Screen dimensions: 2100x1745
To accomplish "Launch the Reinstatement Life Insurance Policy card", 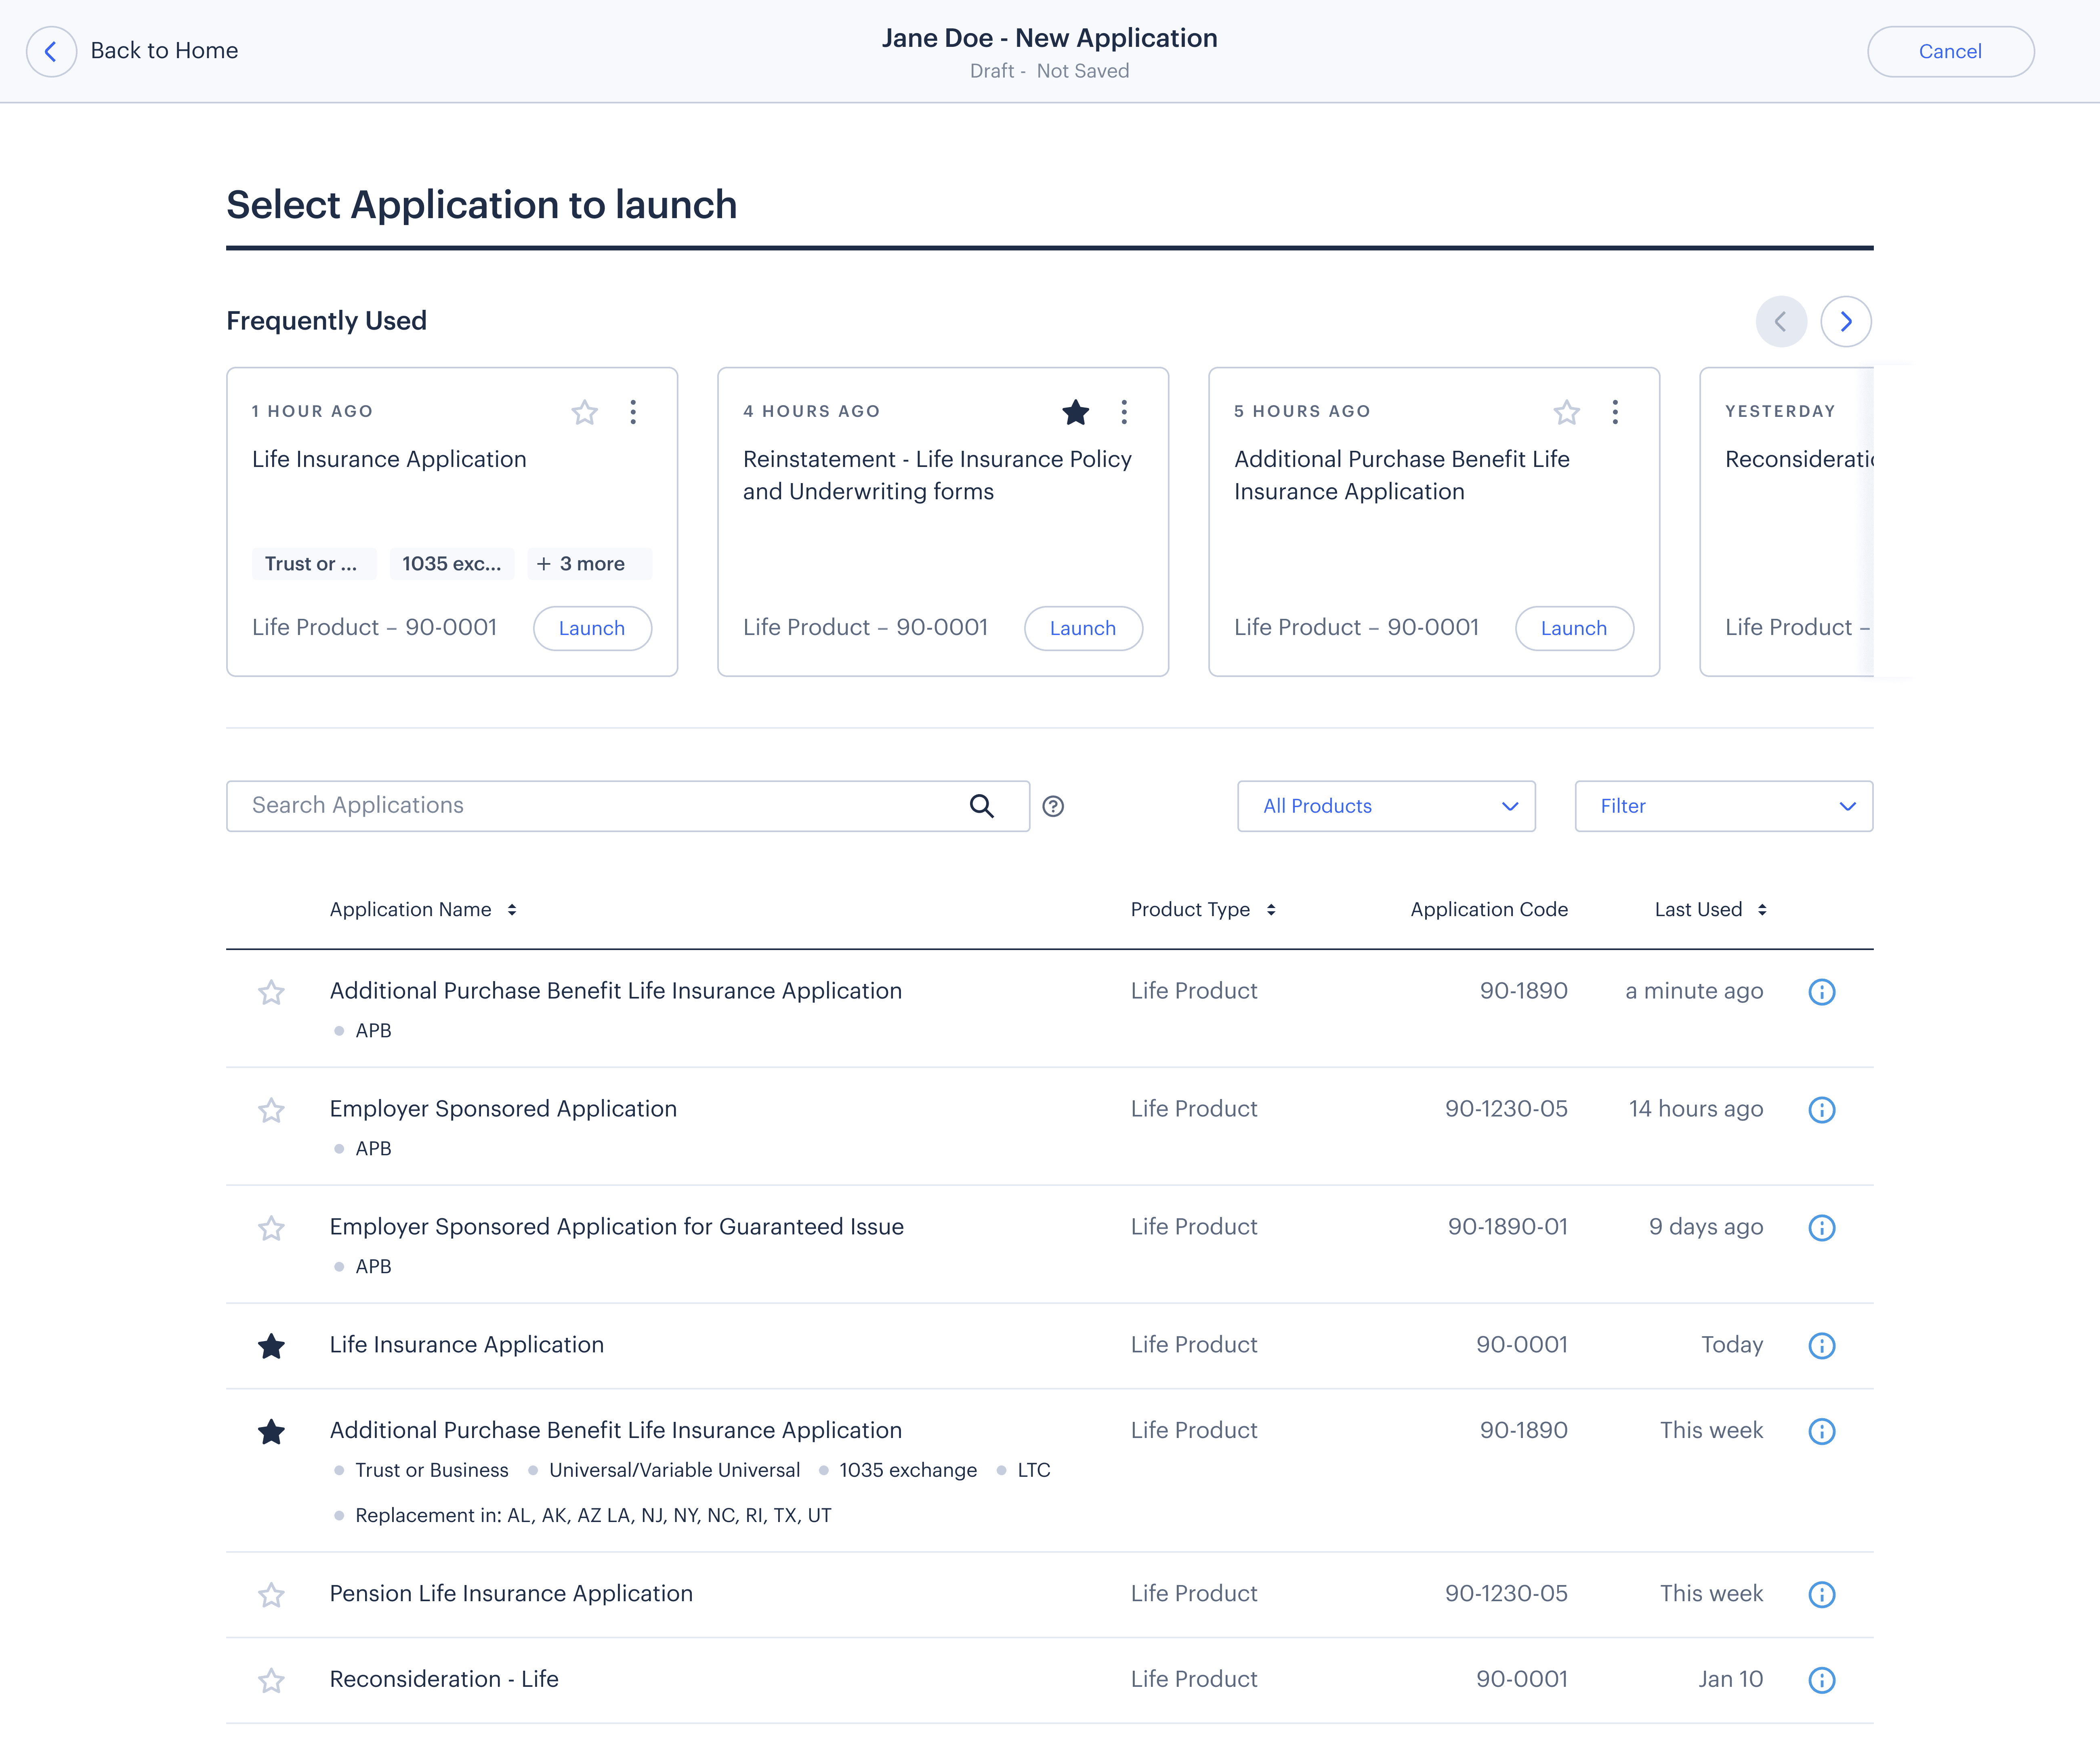I will tap(1083, 628).
